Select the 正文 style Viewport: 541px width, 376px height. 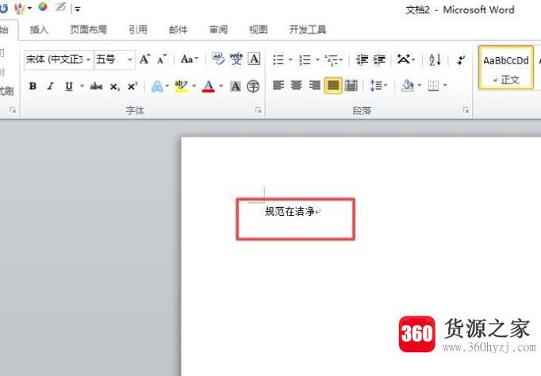(506, 67)
